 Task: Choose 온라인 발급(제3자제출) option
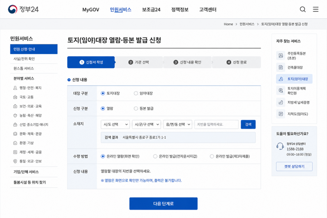click(x=212, y=156)
